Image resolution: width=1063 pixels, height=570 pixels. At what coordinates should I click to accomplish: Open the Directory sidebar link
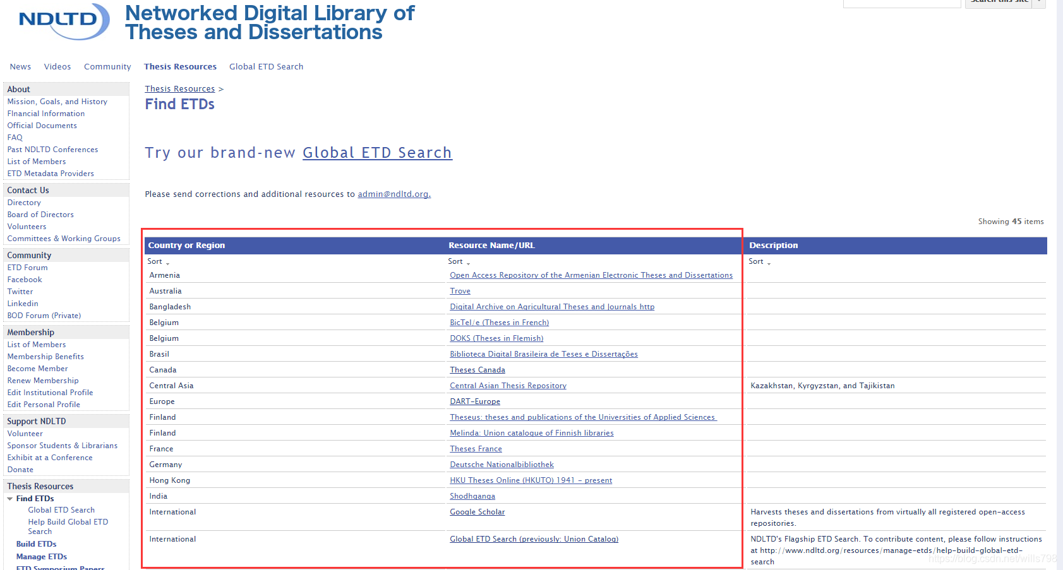pos(24,203)
